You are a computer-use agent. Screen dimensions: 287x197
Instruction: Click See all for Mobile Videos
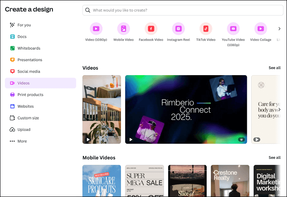(274, 158)
